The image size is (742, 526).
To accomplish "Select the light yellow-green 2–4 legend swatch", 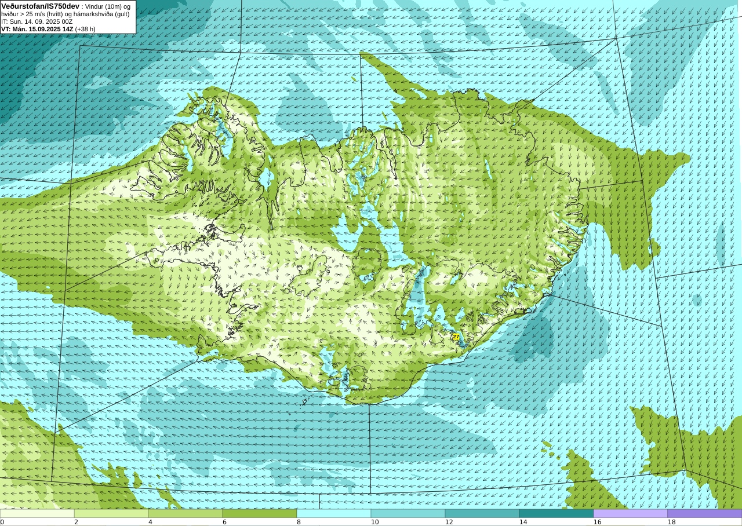I will (111, 513).
